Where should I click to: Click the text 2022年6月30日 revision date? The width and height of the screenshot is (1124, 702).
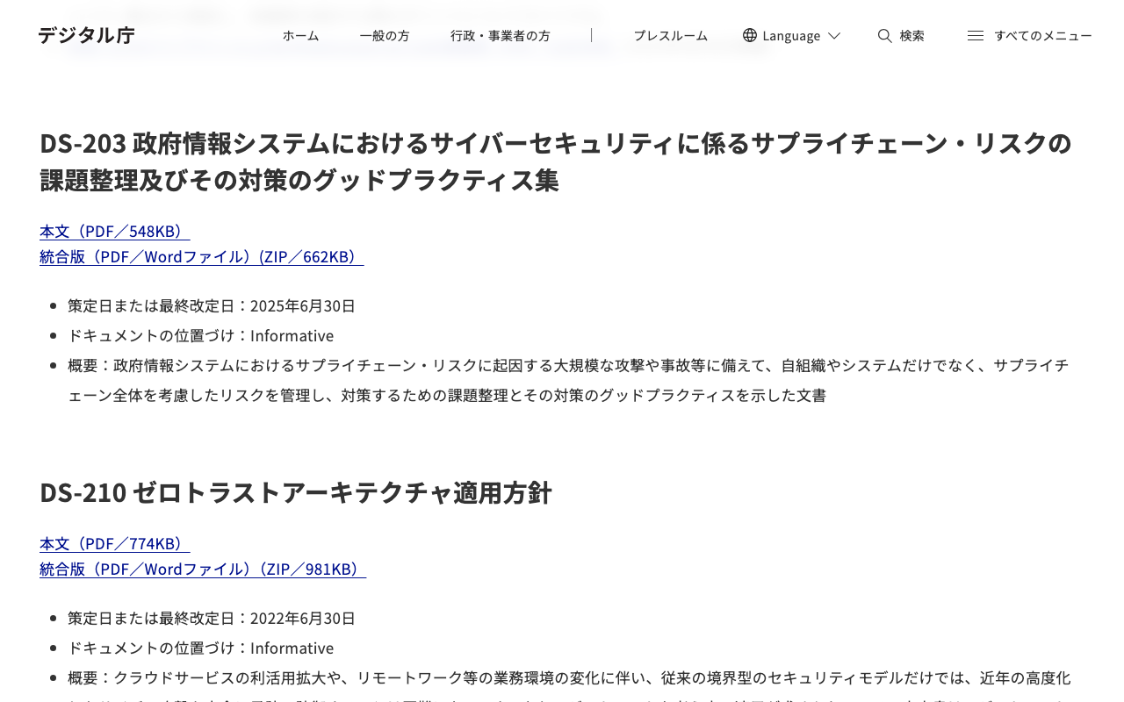303,618
